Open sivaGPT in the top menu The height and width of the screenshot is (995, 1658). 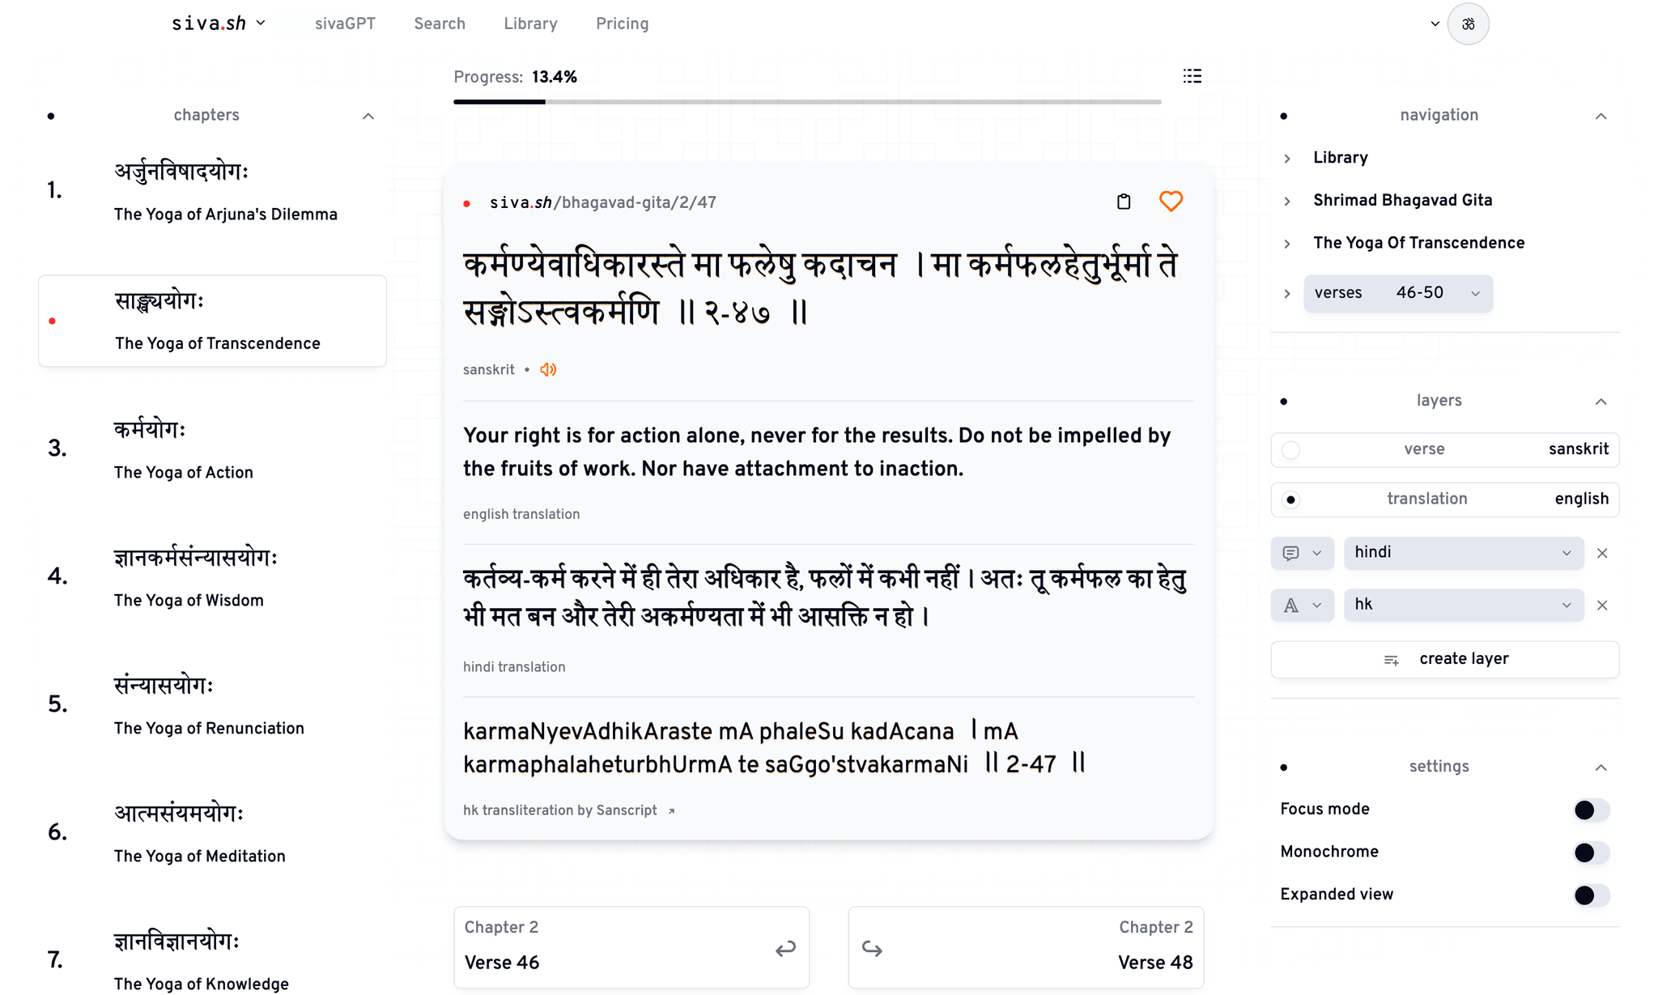[345, 23]
